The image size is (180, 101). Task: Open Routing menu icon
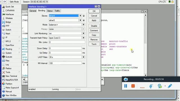click(x=4, y=49)
